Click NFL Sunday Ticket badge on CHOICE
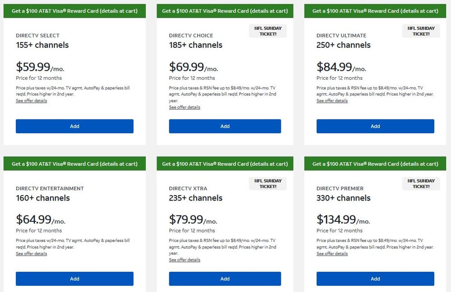The image size is (451, 292). pos(268,31)
